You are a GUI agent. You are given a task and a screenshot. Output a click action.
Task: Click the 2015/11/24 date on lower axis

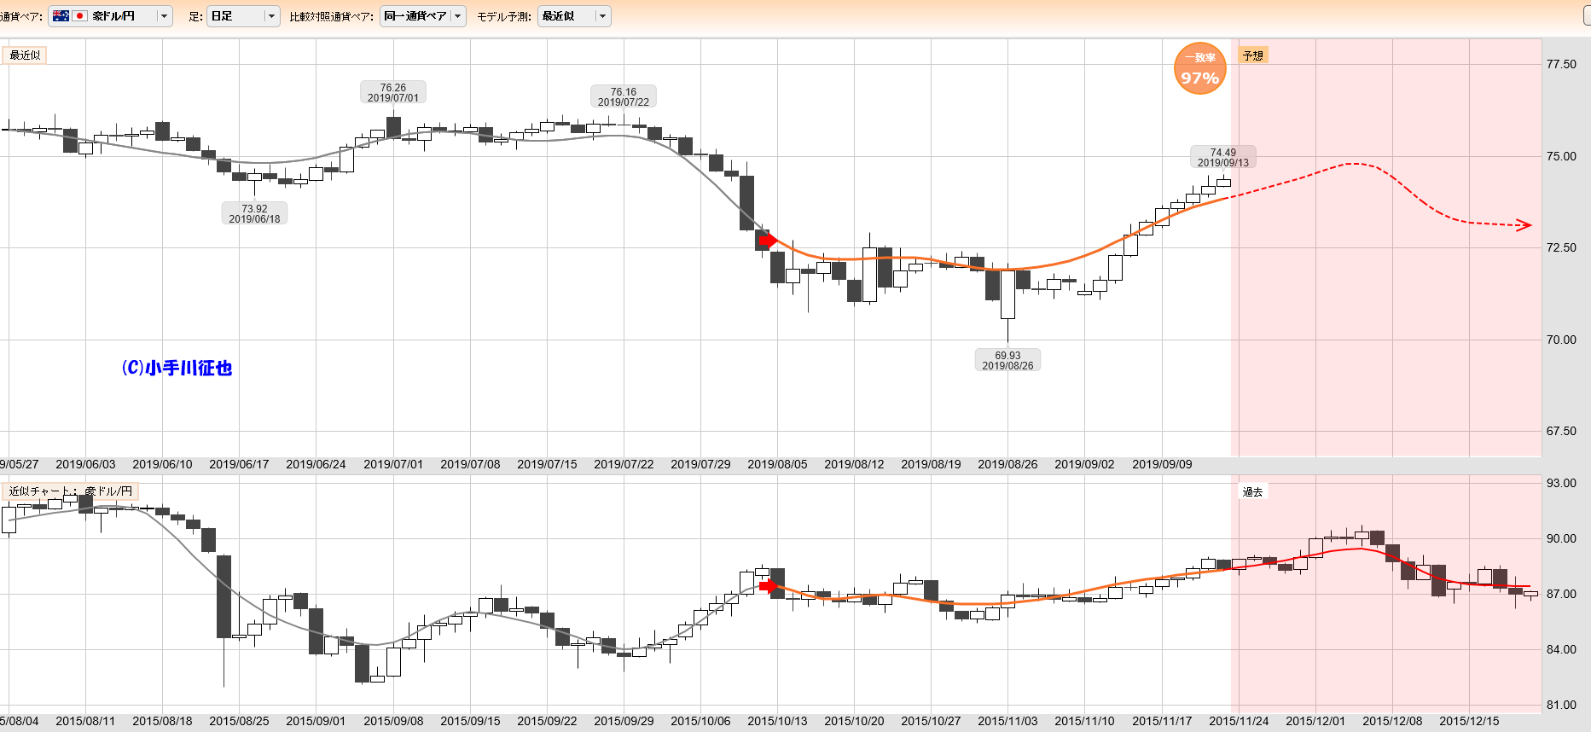click(1239, 721)
